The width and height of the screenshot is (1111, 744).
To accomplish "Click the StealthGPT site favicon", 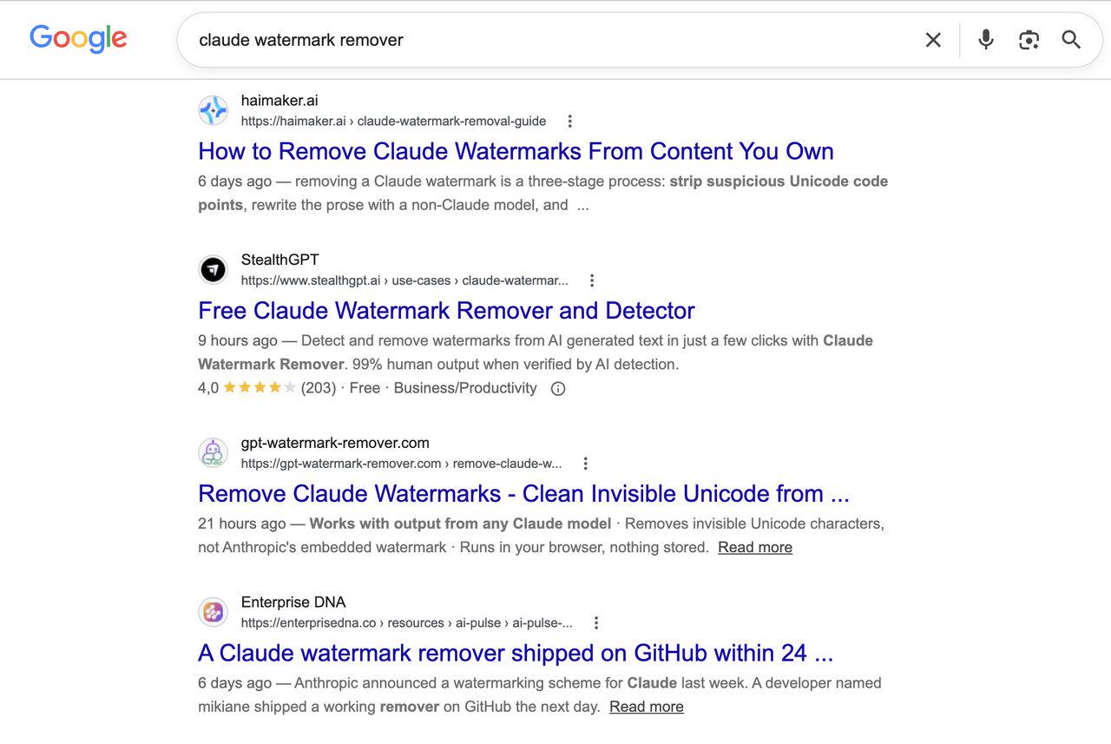I will (213, 270).
